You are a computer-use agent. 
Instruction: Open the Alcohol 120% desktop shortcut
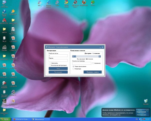coord(4,20)
